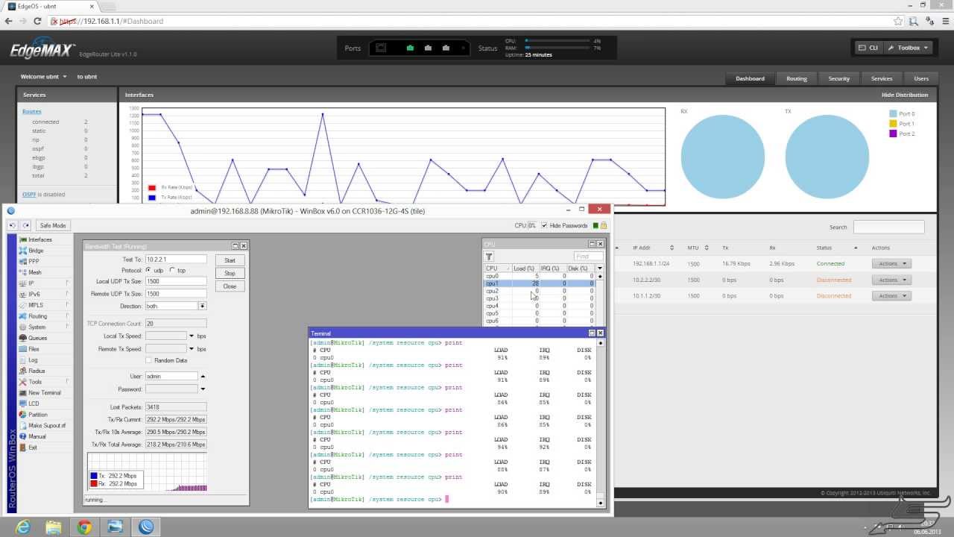
Task: Expand the Password field arrow
Action: [x=203, y=389]
